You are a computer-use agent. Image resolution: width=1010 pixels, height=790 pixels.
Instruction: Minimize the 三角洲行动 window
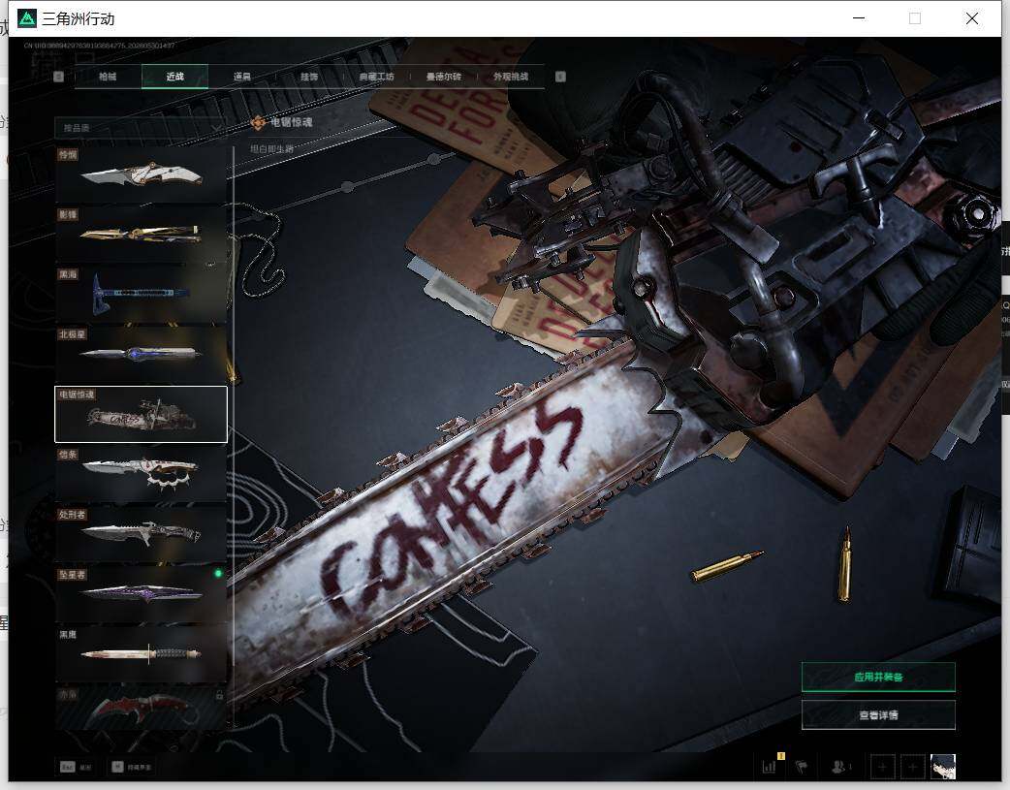click(859, 18)
